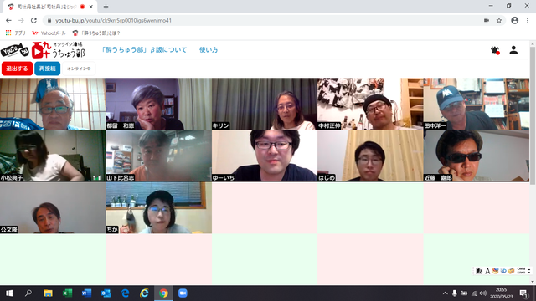Open Windows taskbar search
Image resolution: width=536 pixels, height=301 pixels.
28,293
